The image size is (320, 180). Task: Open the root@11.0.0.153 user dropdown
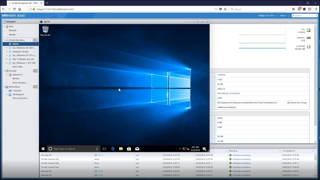point(267,15)
